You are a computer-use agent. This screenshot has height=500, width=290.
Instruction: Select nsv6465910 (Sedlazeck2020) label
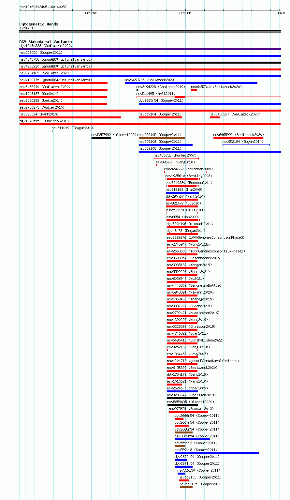[45, 87]
